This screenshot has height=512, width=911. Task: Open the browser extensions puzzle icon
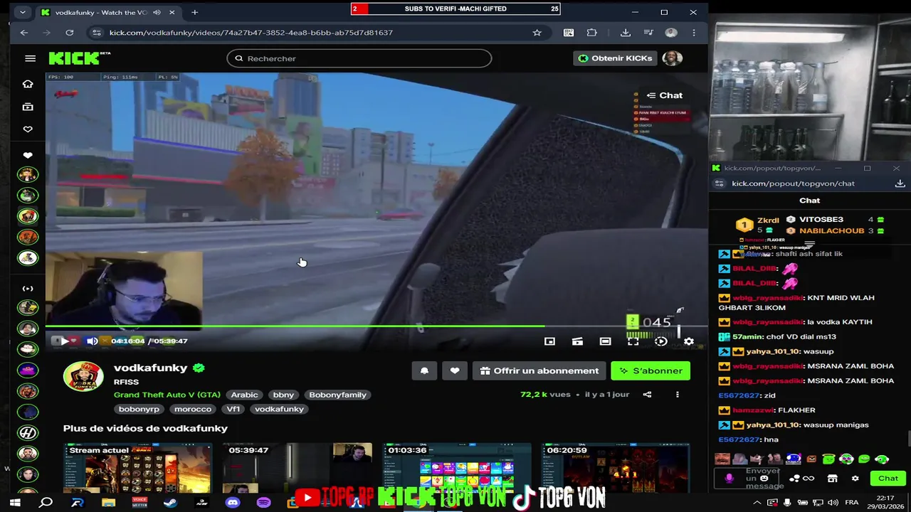pos(591,33)
